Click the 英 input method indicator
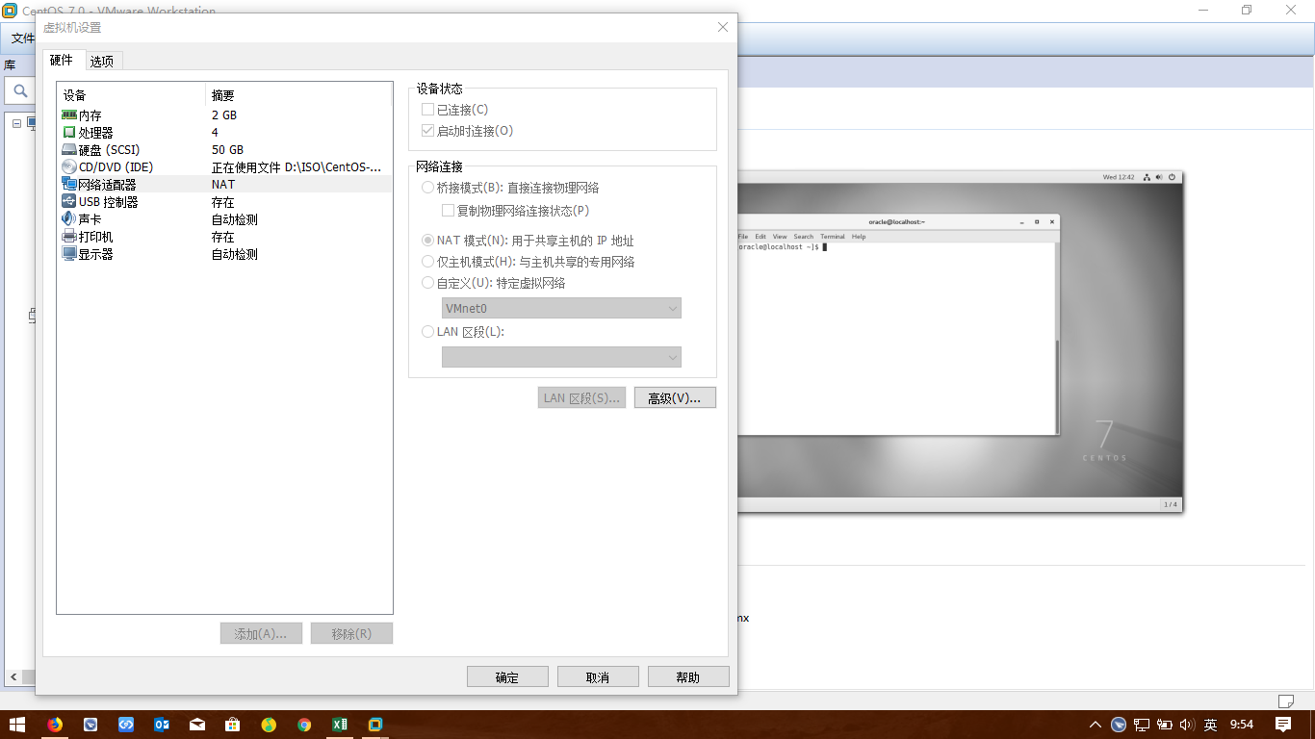1315x739 pixels. pos(1210,725)
